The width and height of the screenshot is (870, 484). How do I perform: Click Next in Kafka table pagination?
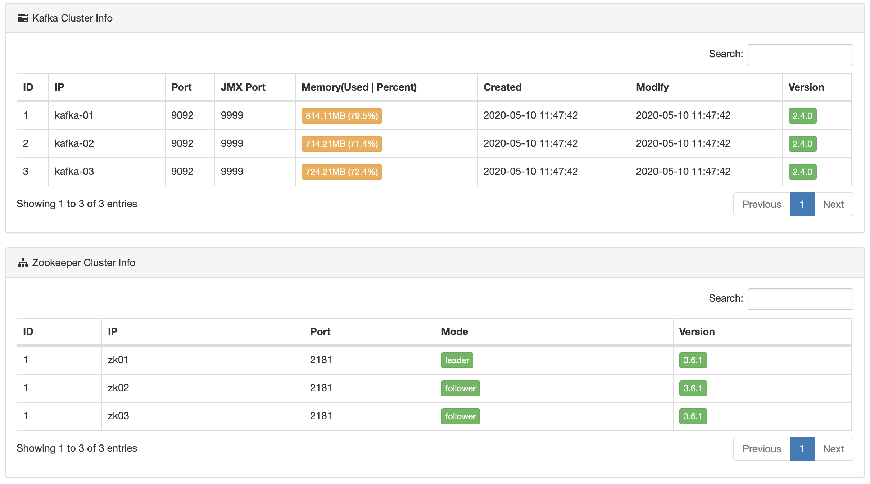[833, 204]
